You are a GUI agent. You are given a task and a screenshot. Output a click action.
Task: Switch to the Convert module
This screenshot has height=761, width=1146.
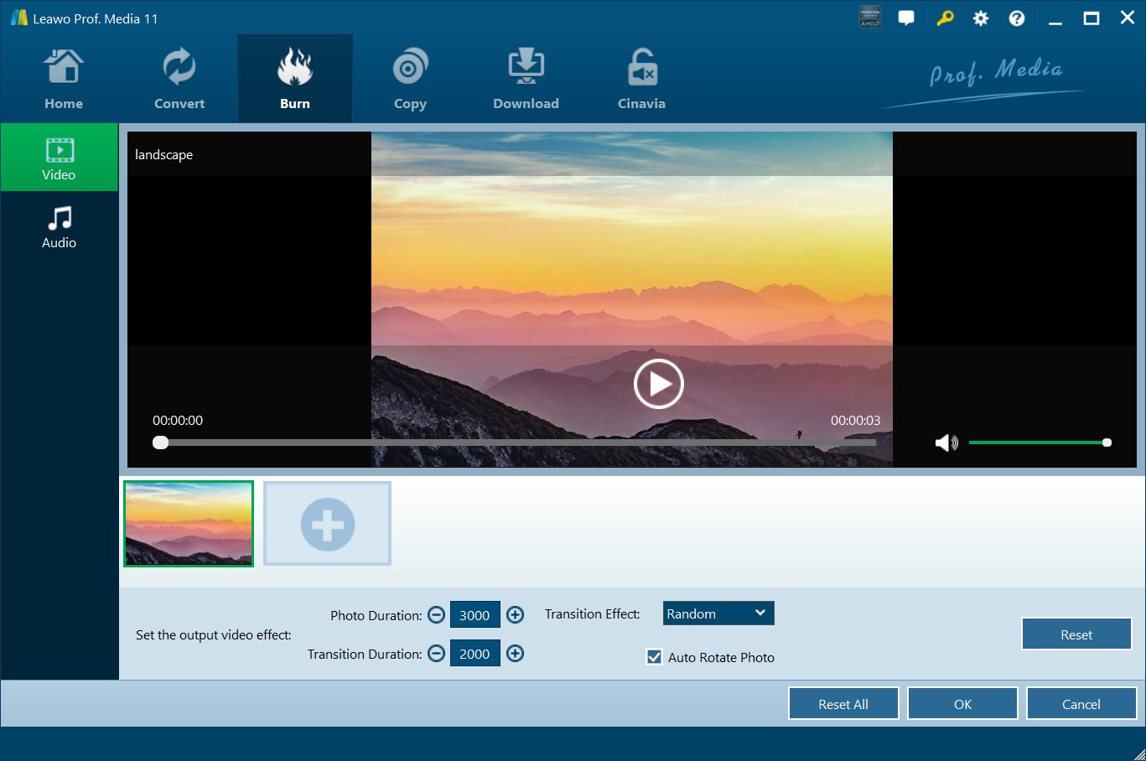point(179,80)
